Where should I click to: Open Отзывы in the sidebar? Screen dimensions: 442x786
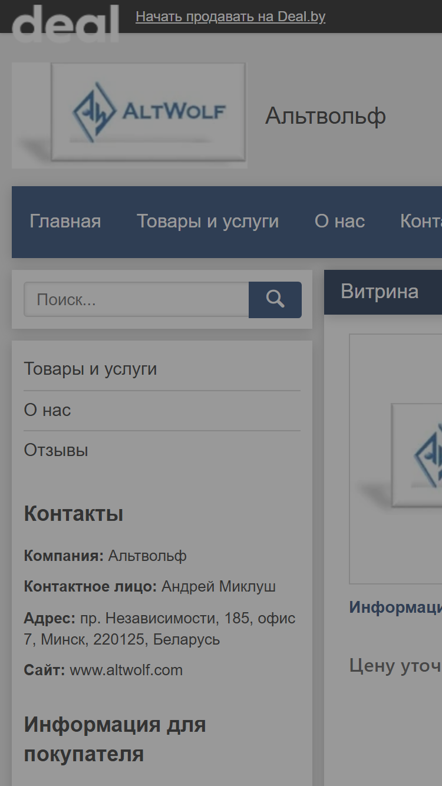coord(56,451)
